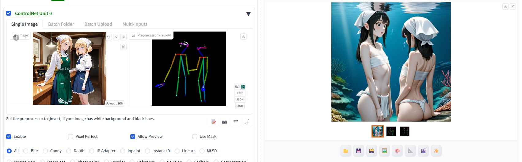Send image to inpaint with the palette icon
The image size is (522, 162).
click(x=397, y=151)
